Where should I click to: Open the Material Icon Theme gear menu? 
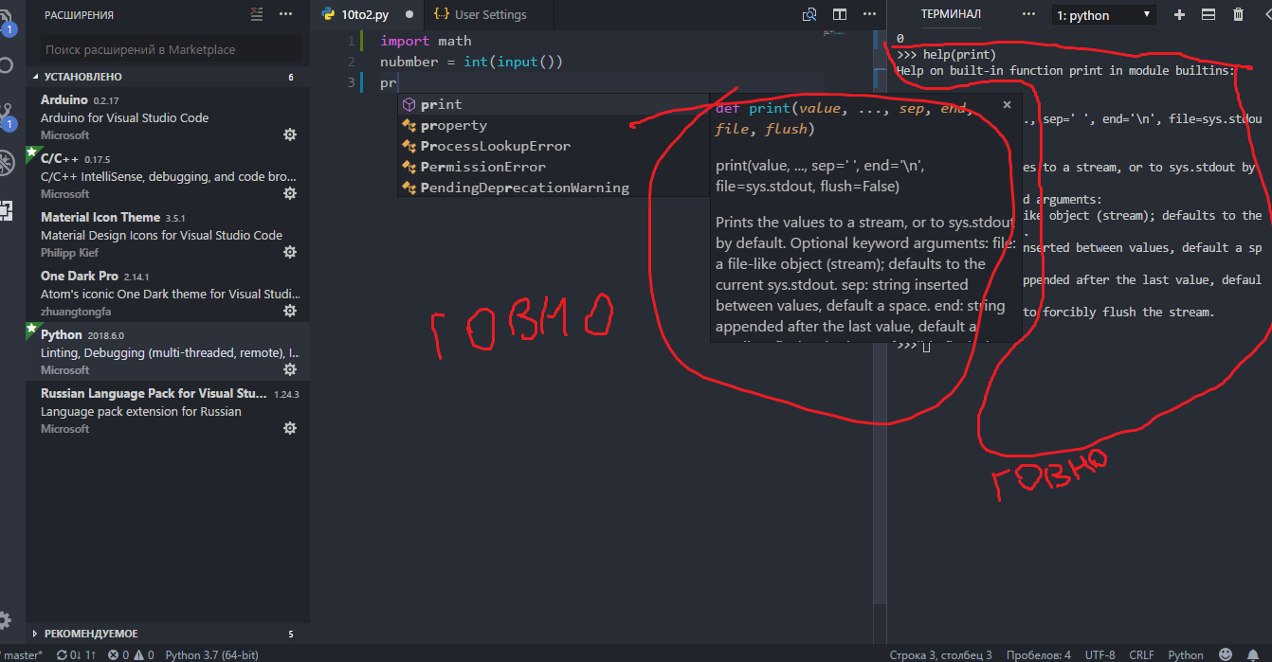290,253
